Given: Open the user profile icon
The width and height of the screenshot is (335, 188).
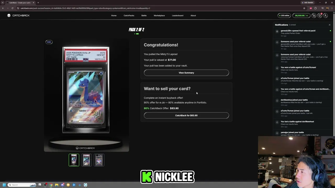Looking at the screenshot, I should 325,15.
